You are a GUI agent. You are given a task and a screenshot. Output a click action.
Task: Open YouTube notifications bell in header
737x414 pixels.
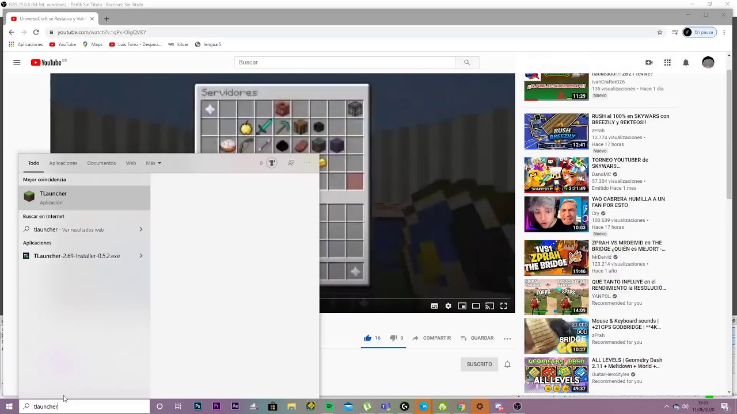(x=686, y=63)
